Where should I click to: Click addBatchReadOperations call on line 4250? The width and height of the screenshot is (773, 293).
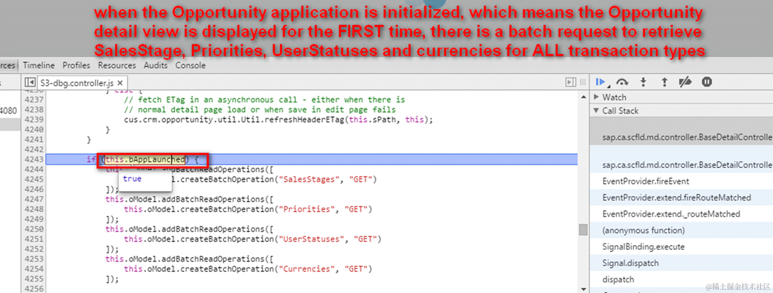[213, 229]
